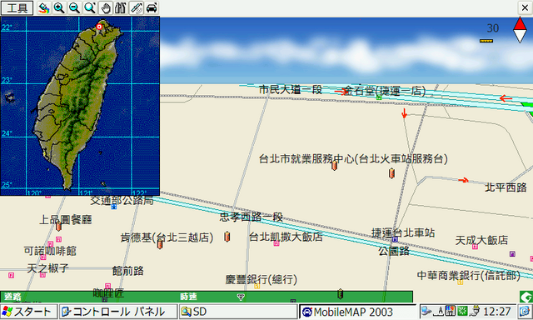
Task: Click the blue icon under 交通部公路局
Action: pyautogui.click(x=114, y=207)
